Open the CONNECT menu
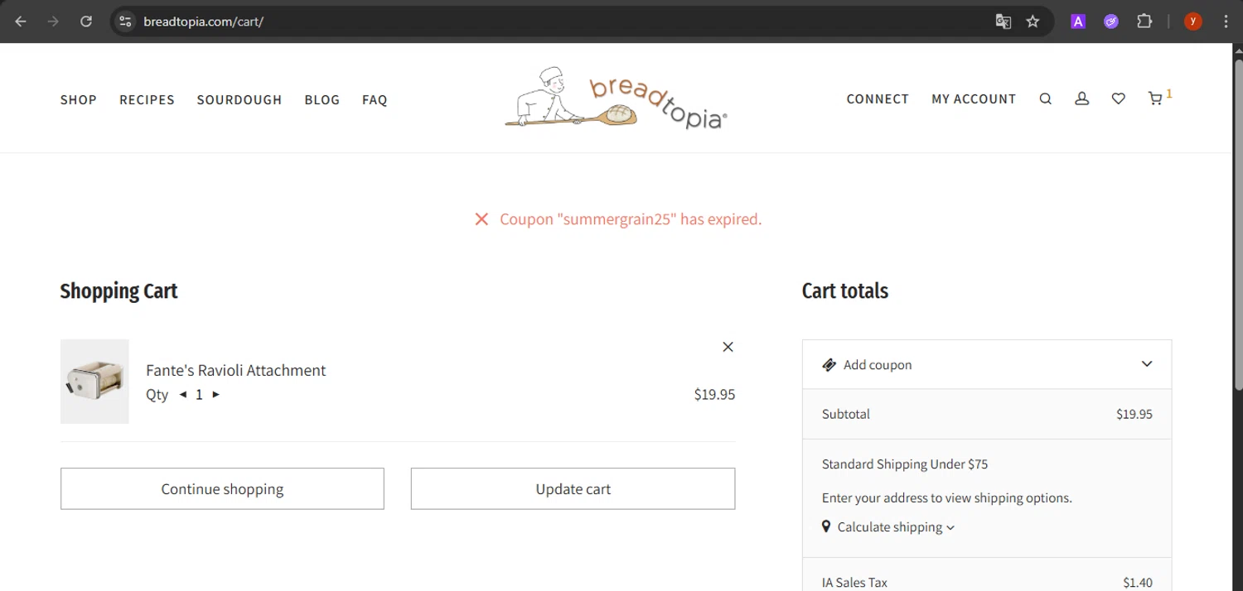 coord(878,98)
